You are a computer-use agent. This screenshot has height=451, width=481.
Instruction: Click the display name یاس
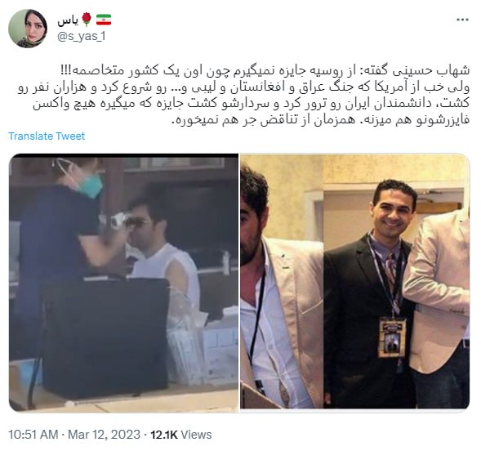68,20
